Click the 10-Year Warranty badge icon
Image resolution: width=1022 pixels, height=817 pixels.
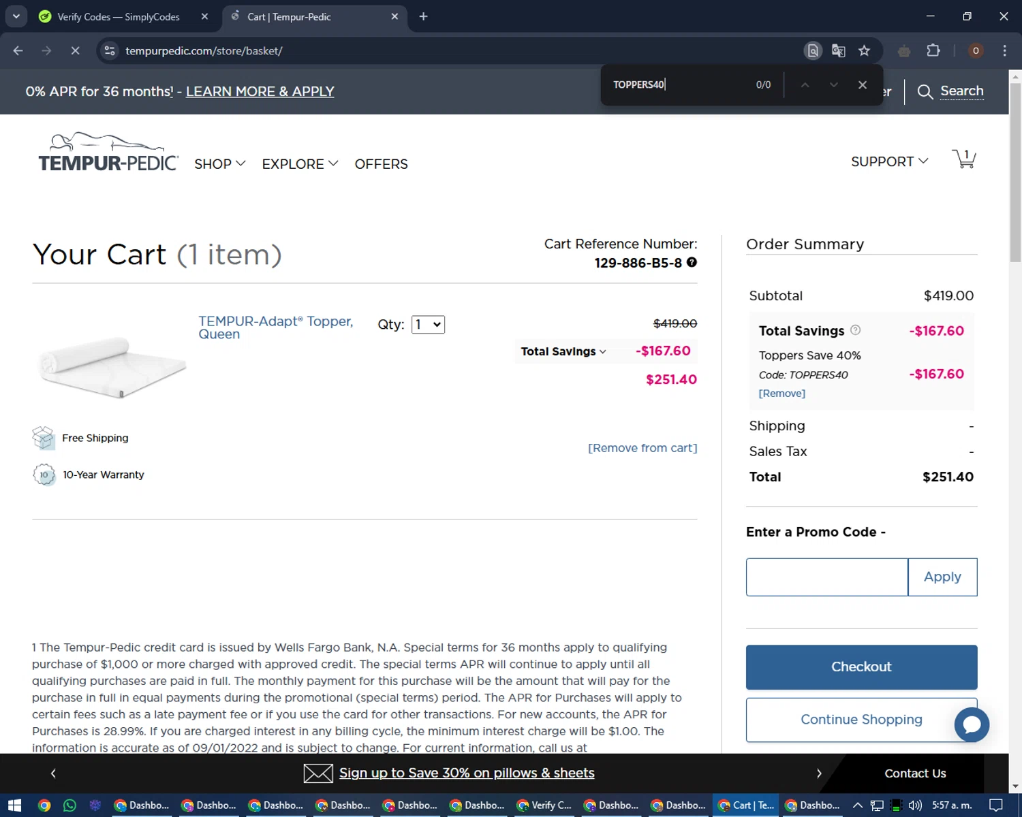coord(44,475)
